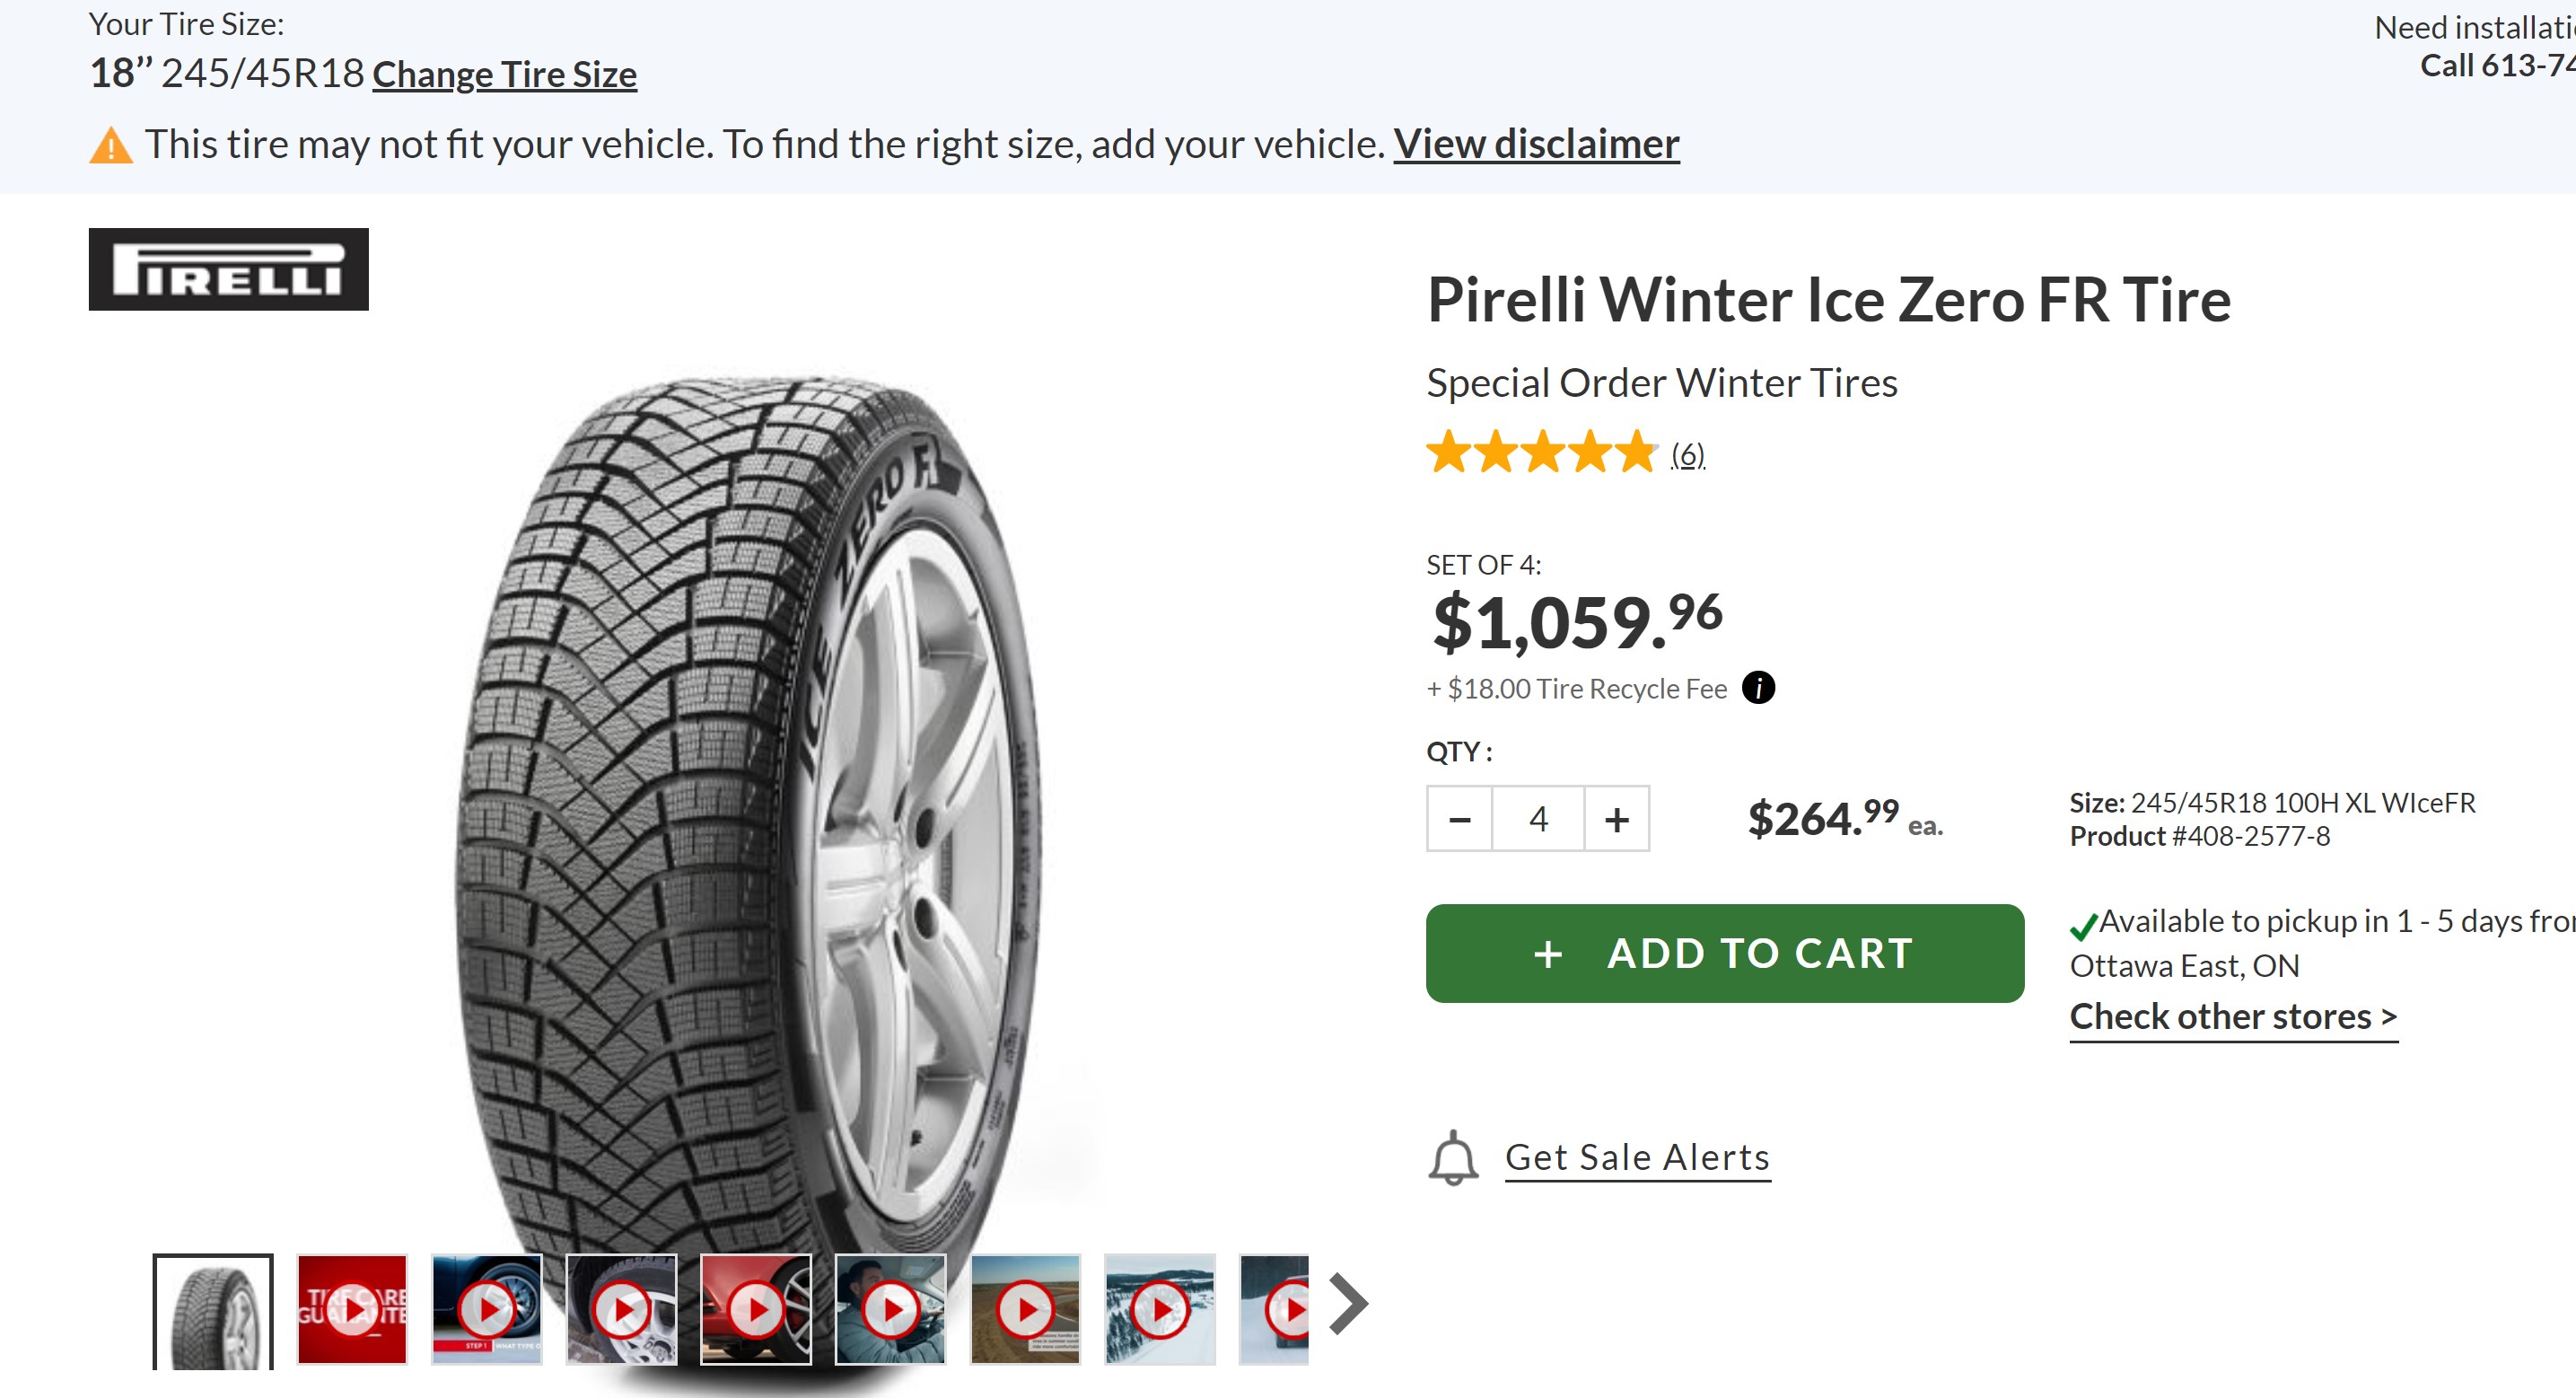Play the snowy forest aerial video
The image size is (2576, 1398).
(x=1160, y=1308)
